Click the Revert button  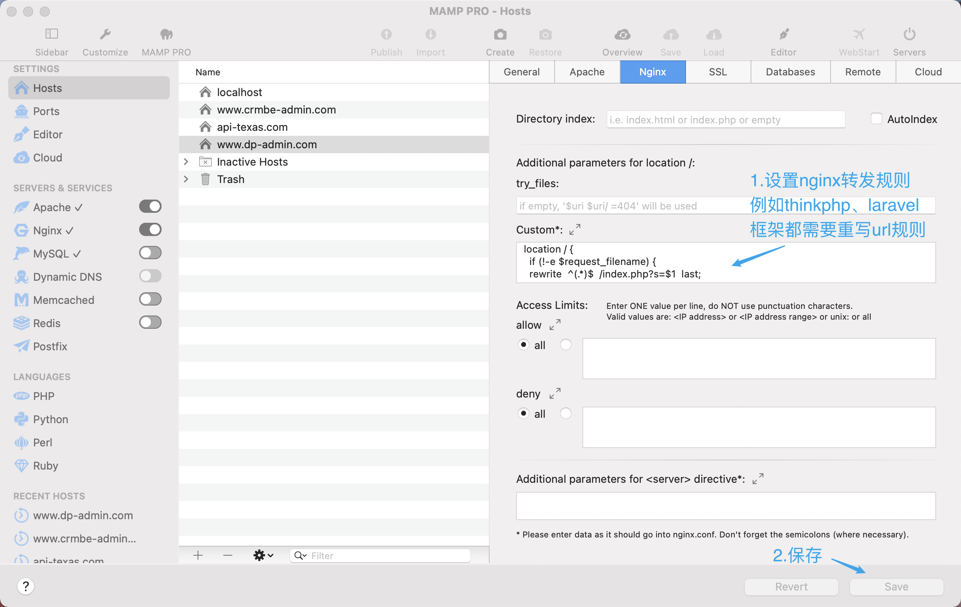(791, 587)
